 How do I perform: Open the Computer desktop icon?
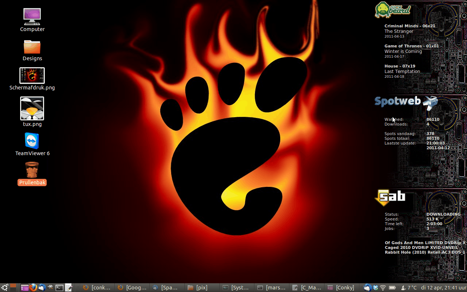[x=32, y=17]
